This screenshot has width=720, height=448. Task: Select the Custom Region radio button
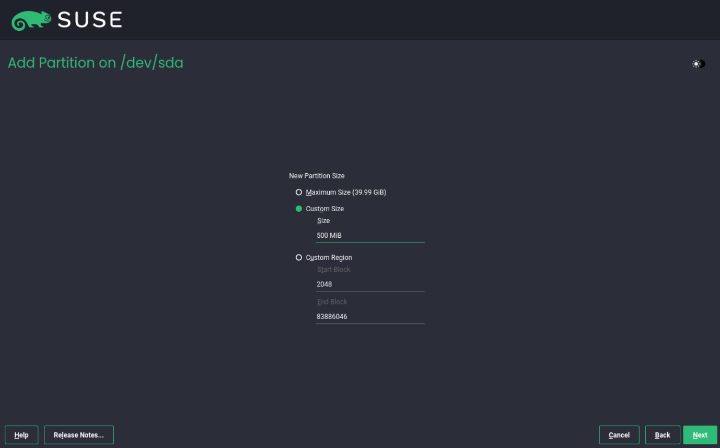click(x=299, y=258)
